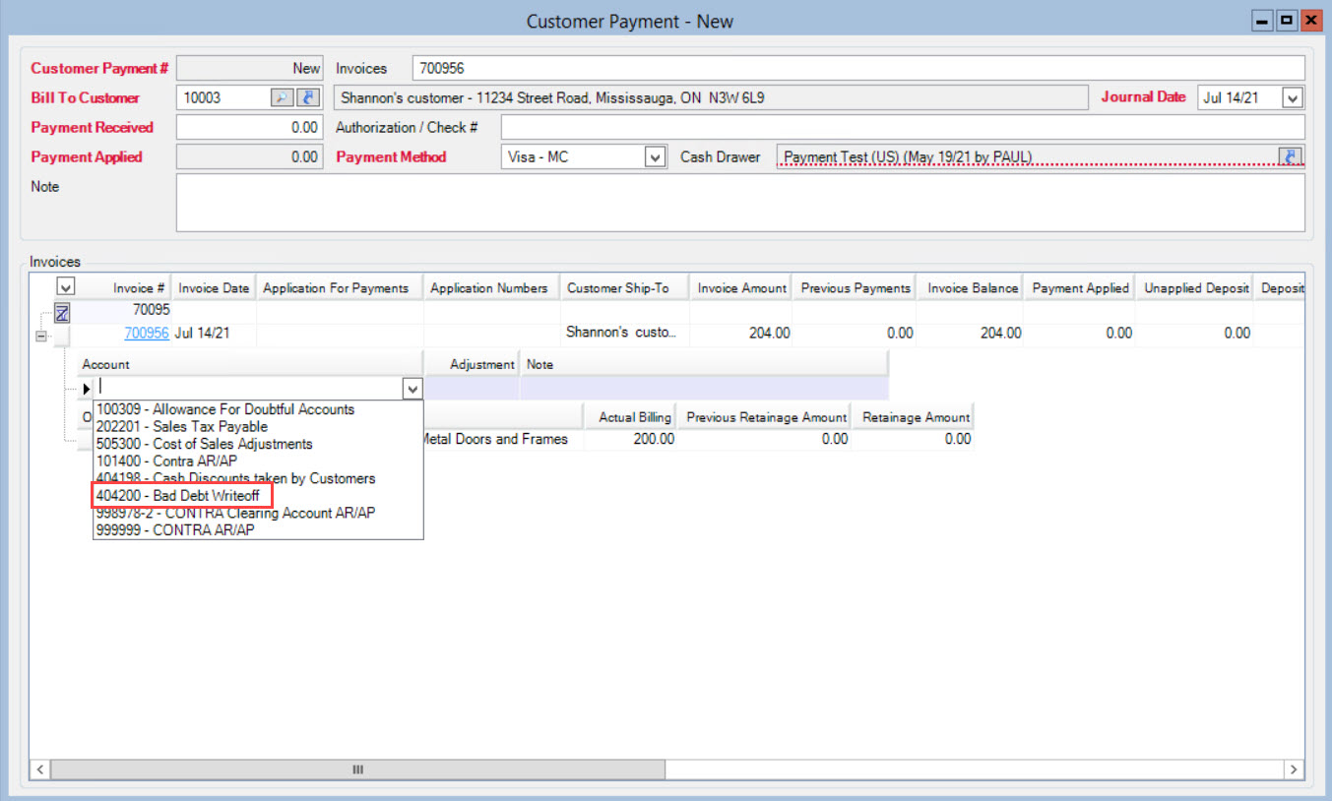The width and height of the screenshot is (1332, 801).
Task: Click Previous Payments column header
Action: click(x=855, y=287)
